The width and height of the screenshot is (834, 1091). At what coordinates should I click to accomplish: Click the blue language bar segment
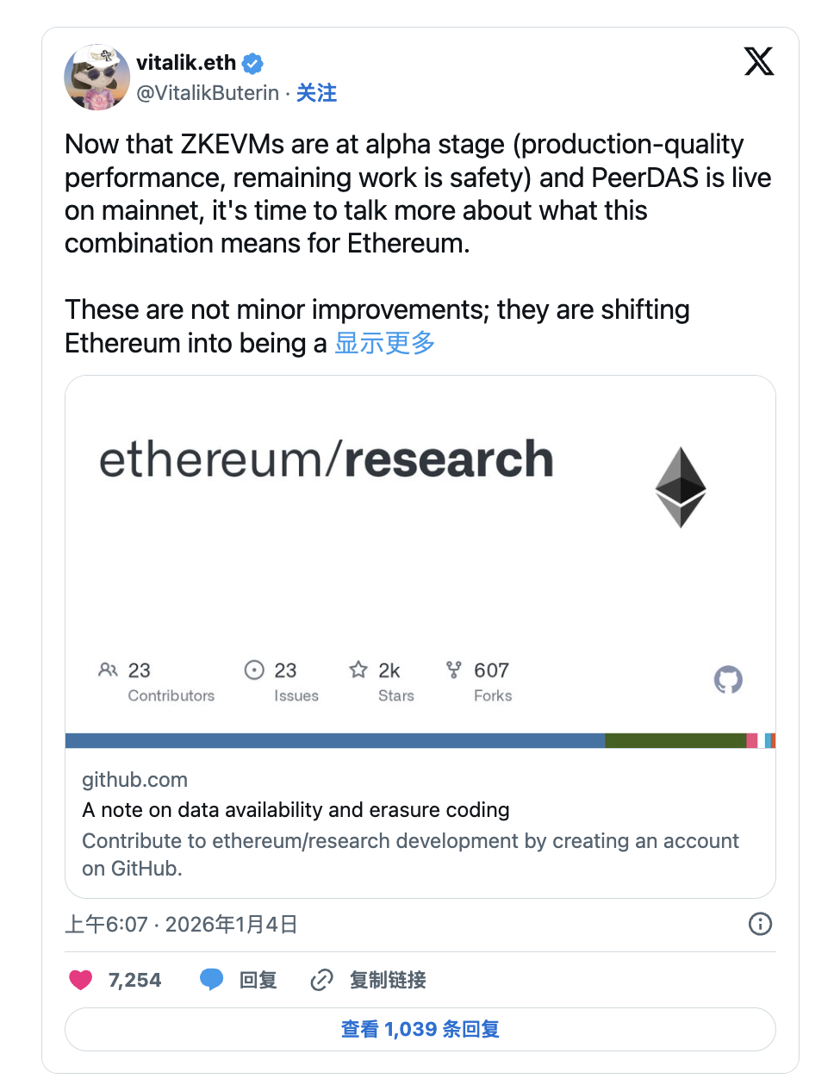pyautogui.click(x=334, y=740)
